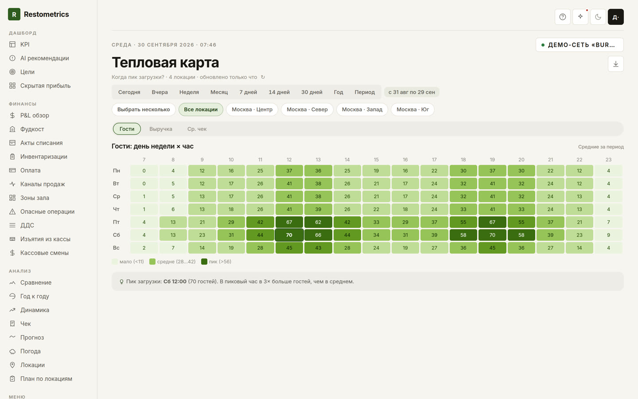Toggle dark mode with the moon icon

[598, 17]
